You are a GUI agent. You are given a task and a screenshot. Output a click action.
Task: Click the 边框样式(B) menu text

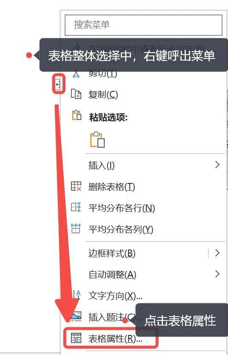(112, 253)
